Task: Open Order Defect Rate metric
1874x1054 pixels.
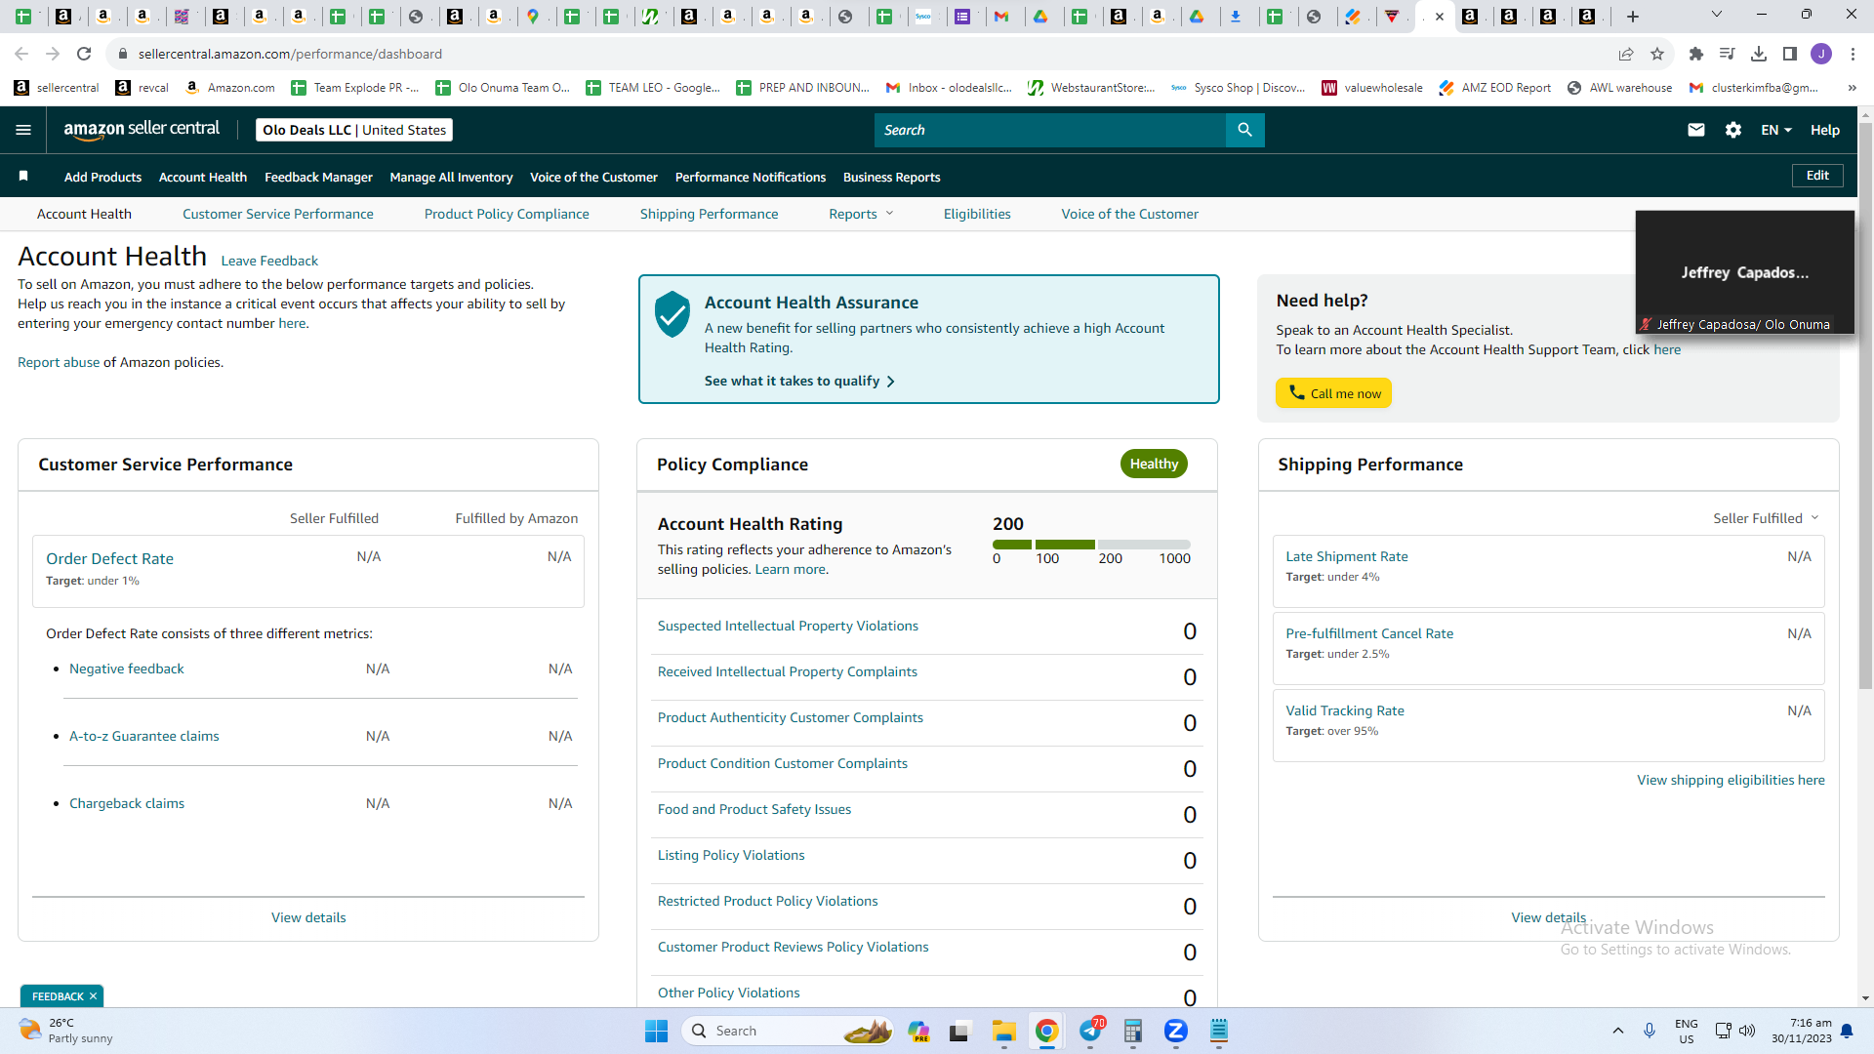Action: [109, 558]
